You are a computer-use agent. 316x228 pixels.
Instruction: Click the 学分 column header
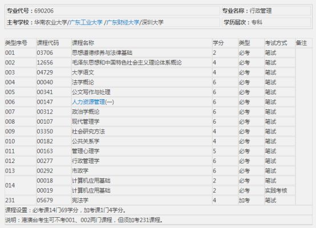(218, 43)
